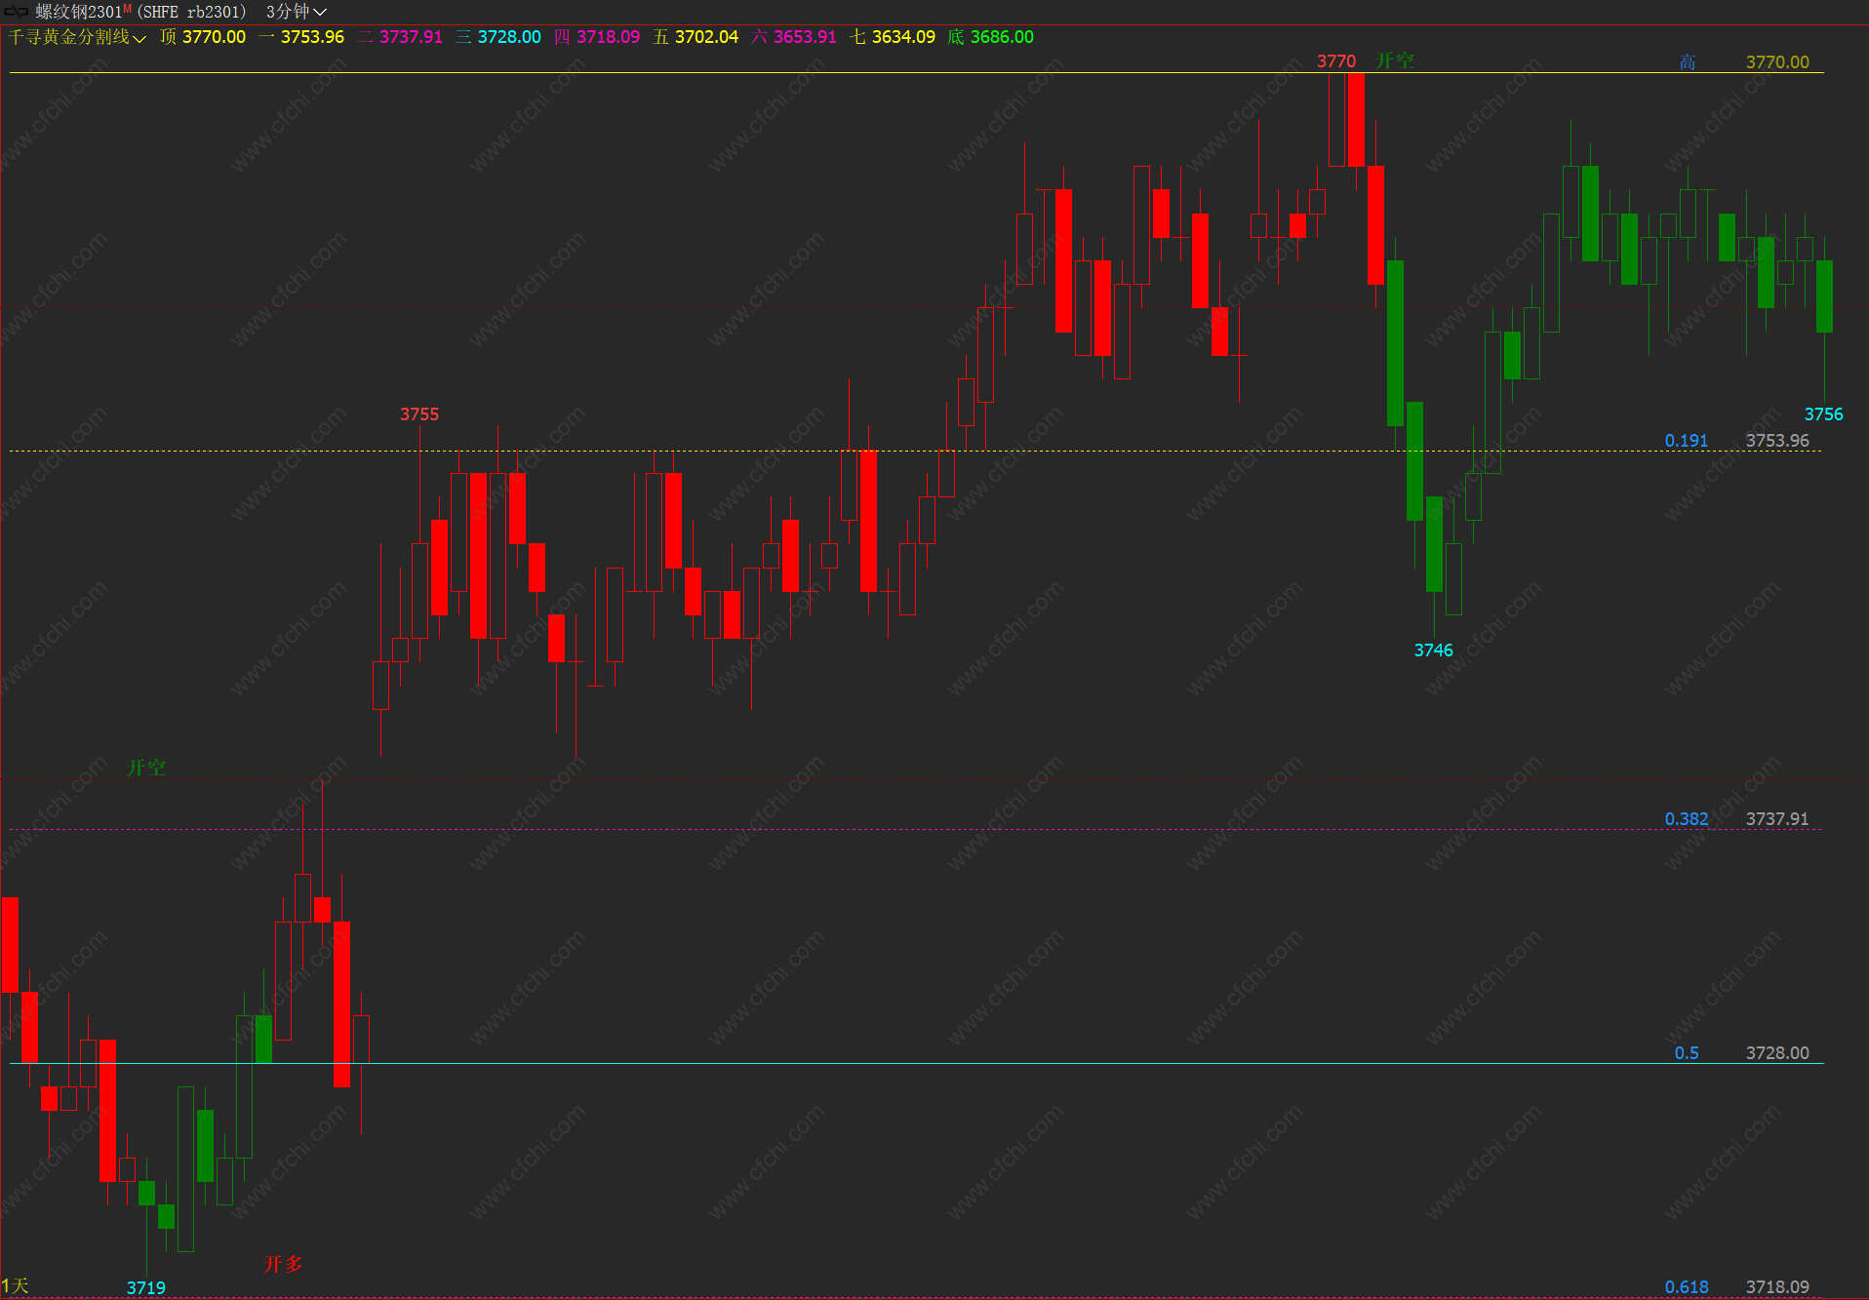Click the 3718.09 level label at right edge
This screenshot has height=1300, width=1869.
click(1777, 1287)
